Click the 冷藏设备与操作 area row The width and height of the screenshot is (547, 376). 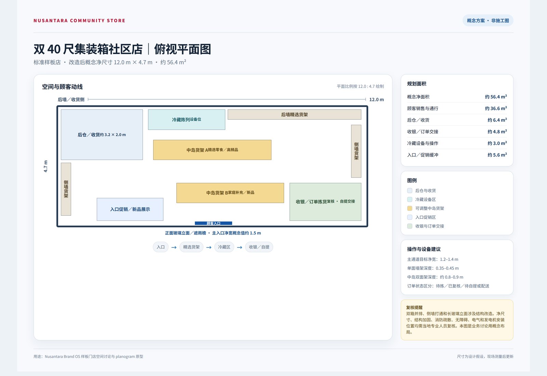click(457, 143)
